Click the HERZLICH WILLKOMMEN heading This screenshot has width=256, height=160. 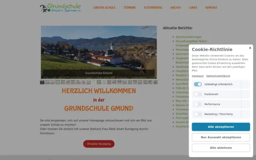coord(99,91)
